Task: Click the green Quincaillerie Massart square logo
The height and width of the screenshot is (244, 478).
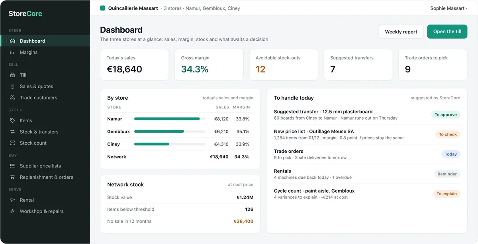Action: tap(102, 8)
